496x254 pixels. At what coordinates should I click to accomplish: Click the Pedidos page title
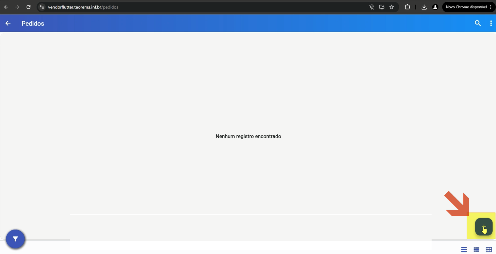coord(33,23)
